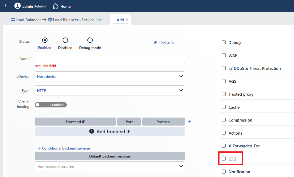
Task: Toggle the Virtual hosting switch
Action: [x=51, y=105]
